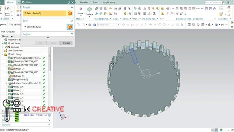Open the Application ribbon tab
The height and width of the screenshot is (132, 234).
(x=109, y=3)
